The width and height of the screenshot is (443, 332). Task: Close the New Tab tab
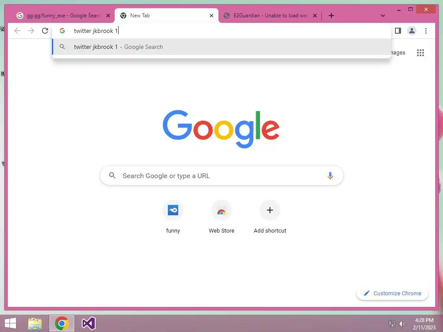(x=211, y=16)
